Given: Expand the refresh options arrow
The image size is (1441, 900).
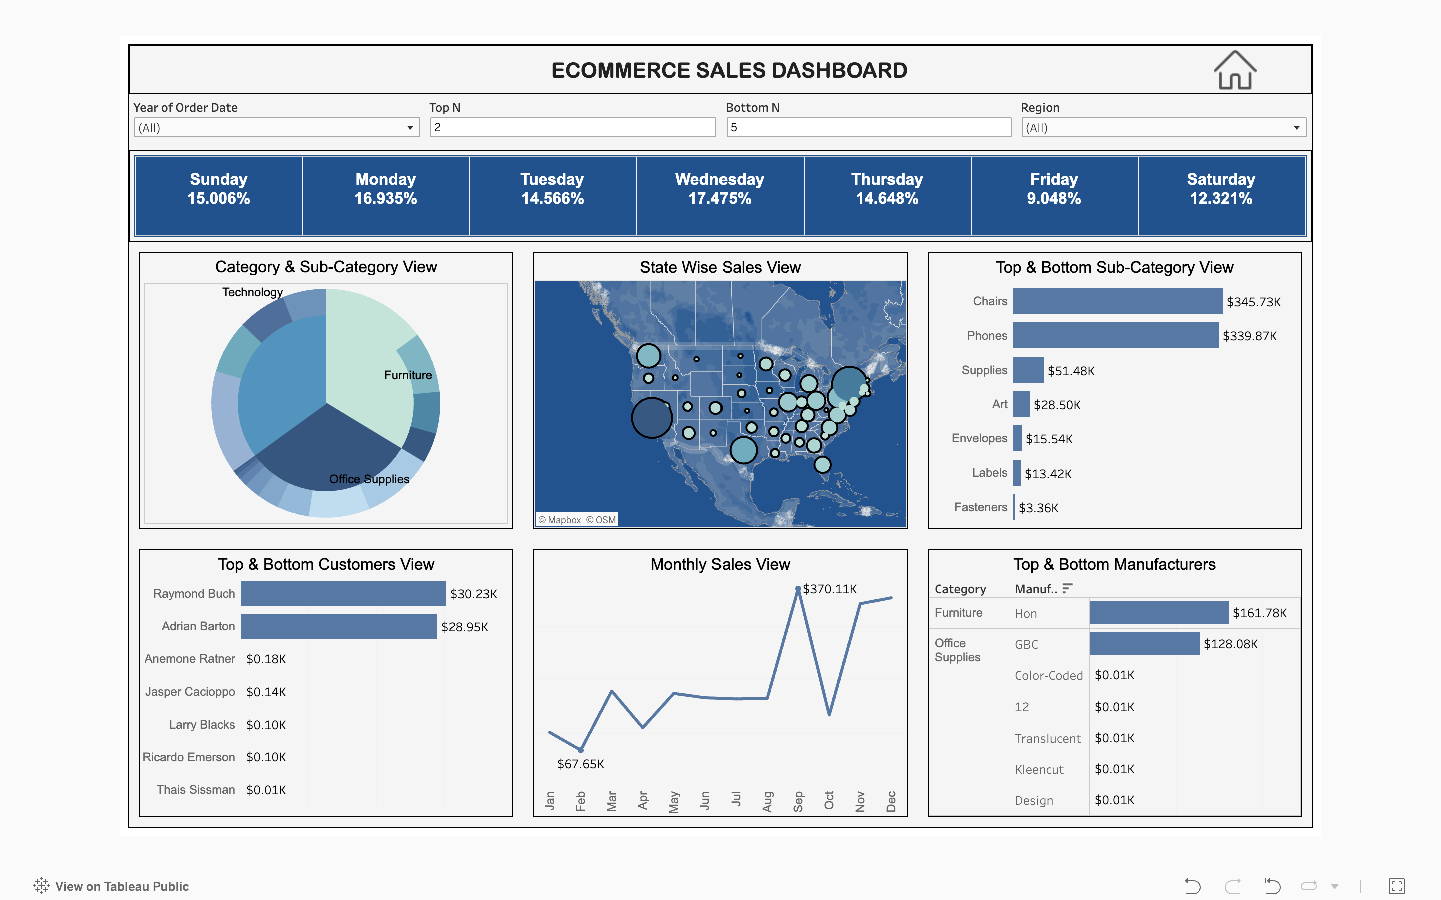Looking at the screenshot, I should coord(1335,887).
